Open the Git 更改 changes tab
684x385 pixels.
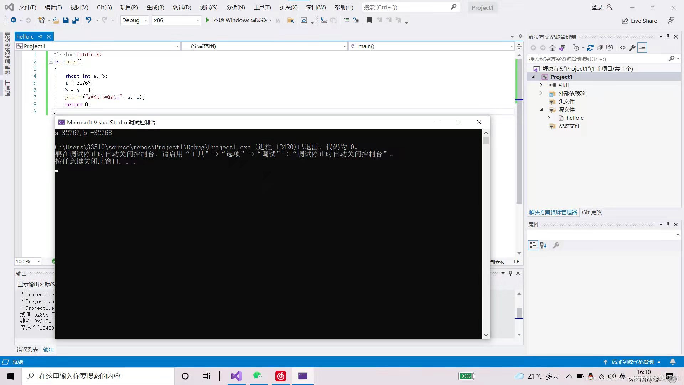[x=591, y=212]
